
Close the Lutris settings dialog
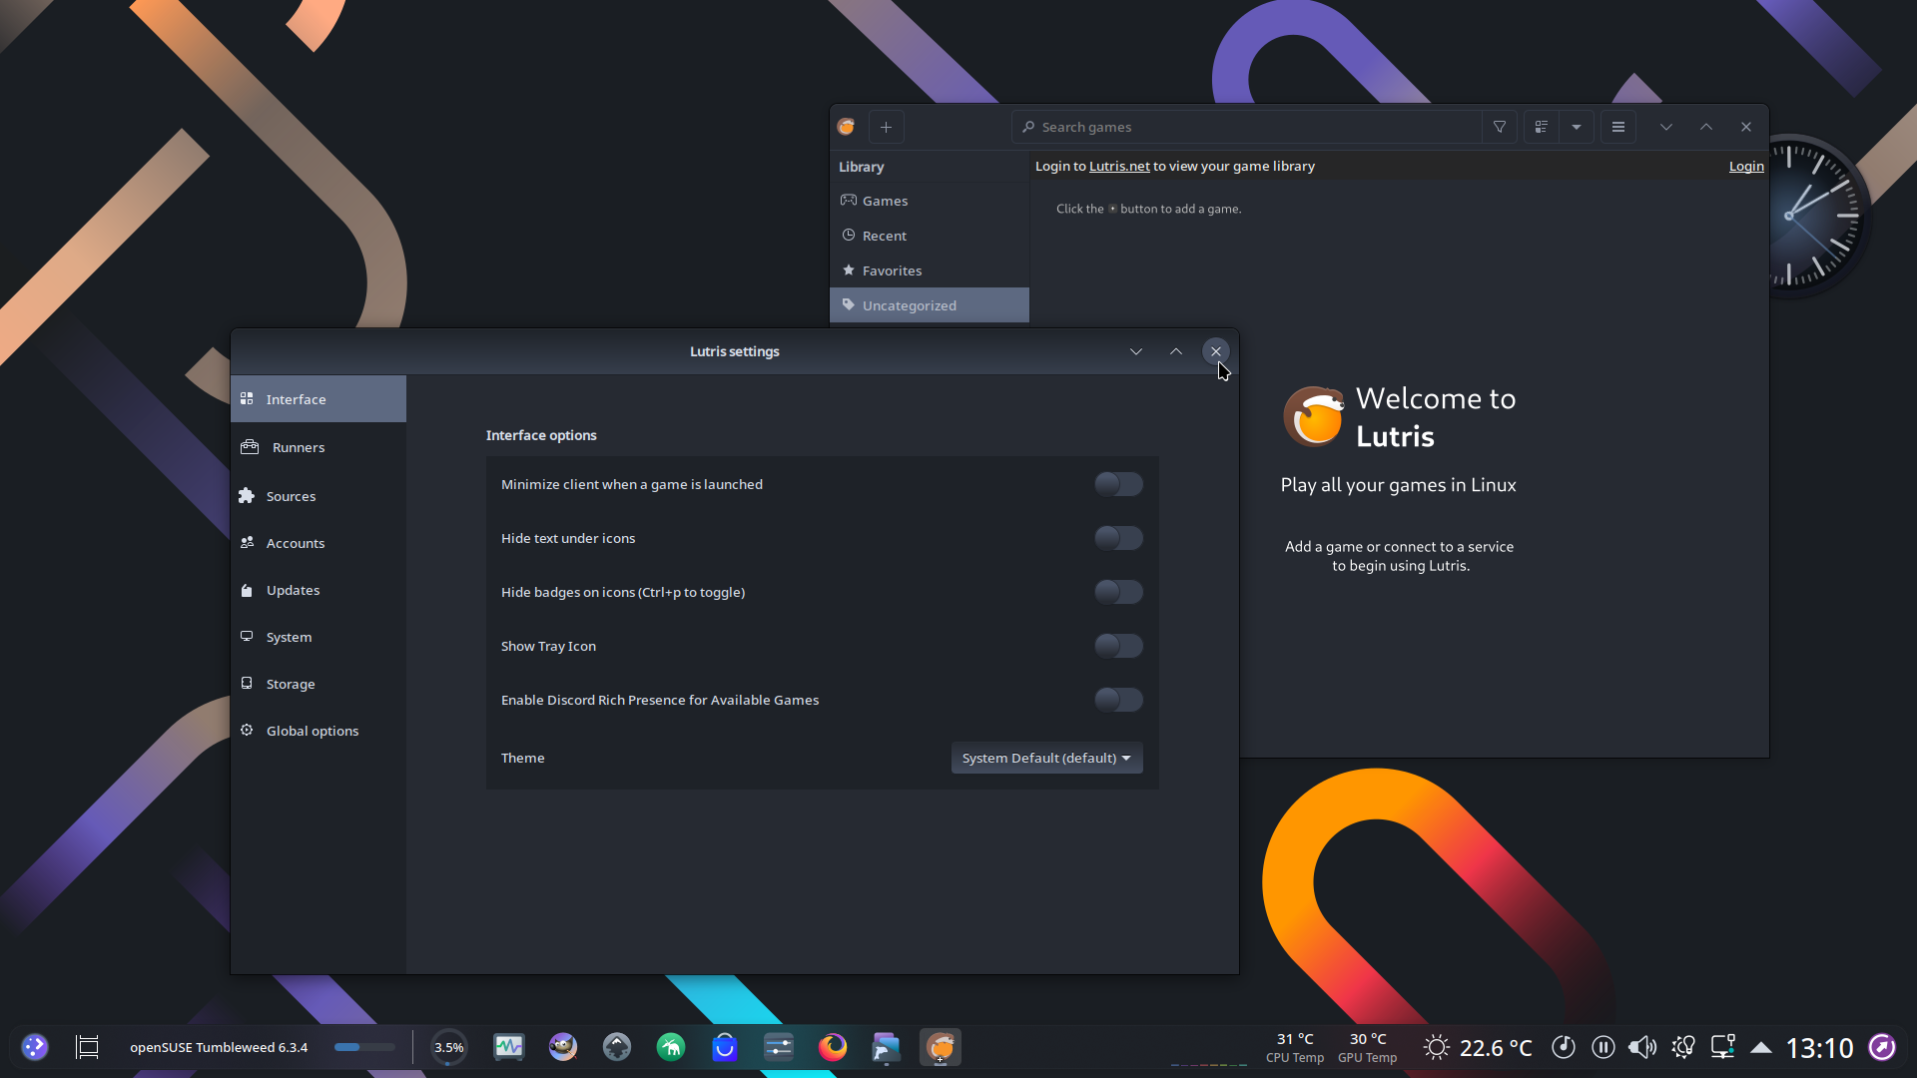tap(1216, 351)
